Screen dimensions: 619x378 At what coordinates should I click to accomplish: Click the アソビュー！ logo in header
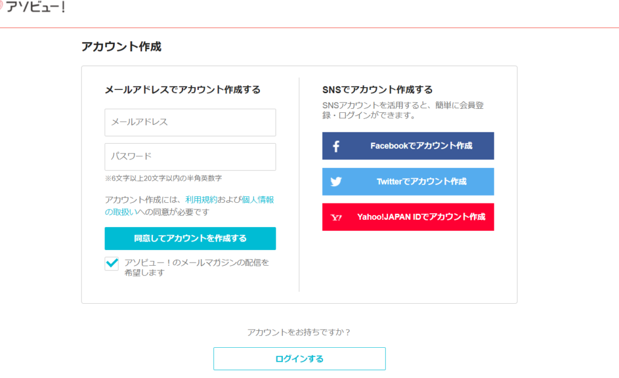pos(33,7)
